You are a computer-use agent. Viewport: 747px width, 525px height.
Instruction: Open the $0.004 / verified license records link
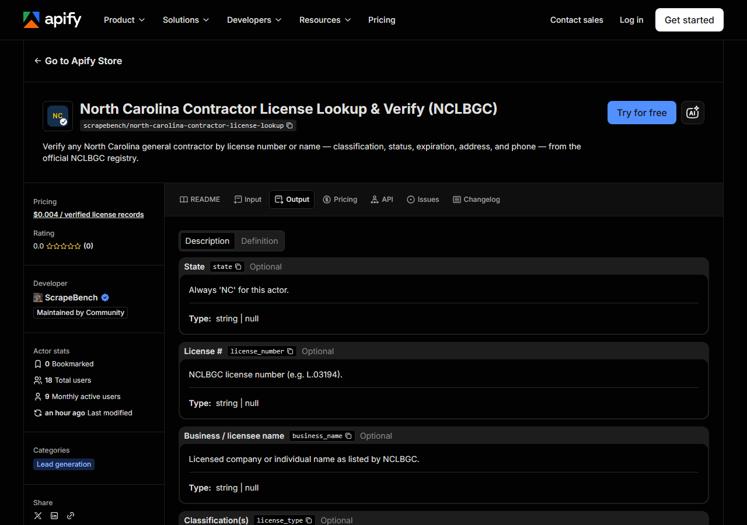click(x=89, y=215)
